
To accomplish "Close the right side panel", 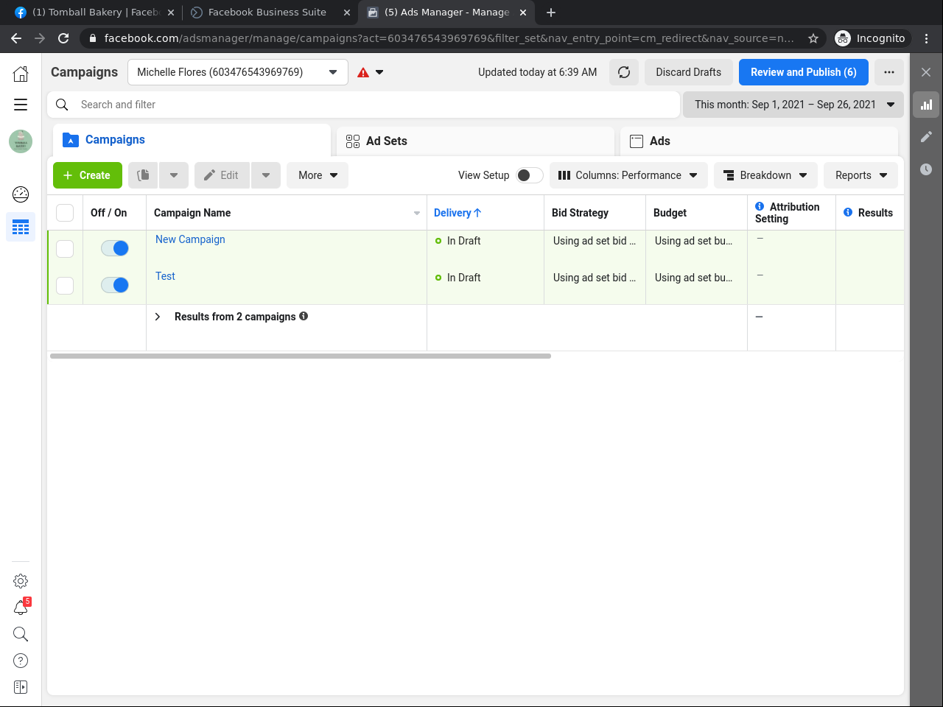I will coord(926,72).
